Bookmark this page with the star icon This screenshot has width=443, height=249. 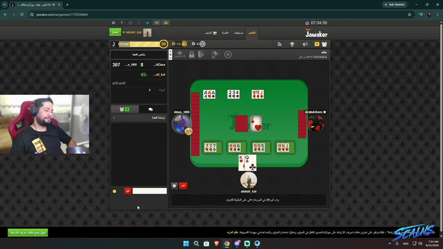[x=409, y=15]
